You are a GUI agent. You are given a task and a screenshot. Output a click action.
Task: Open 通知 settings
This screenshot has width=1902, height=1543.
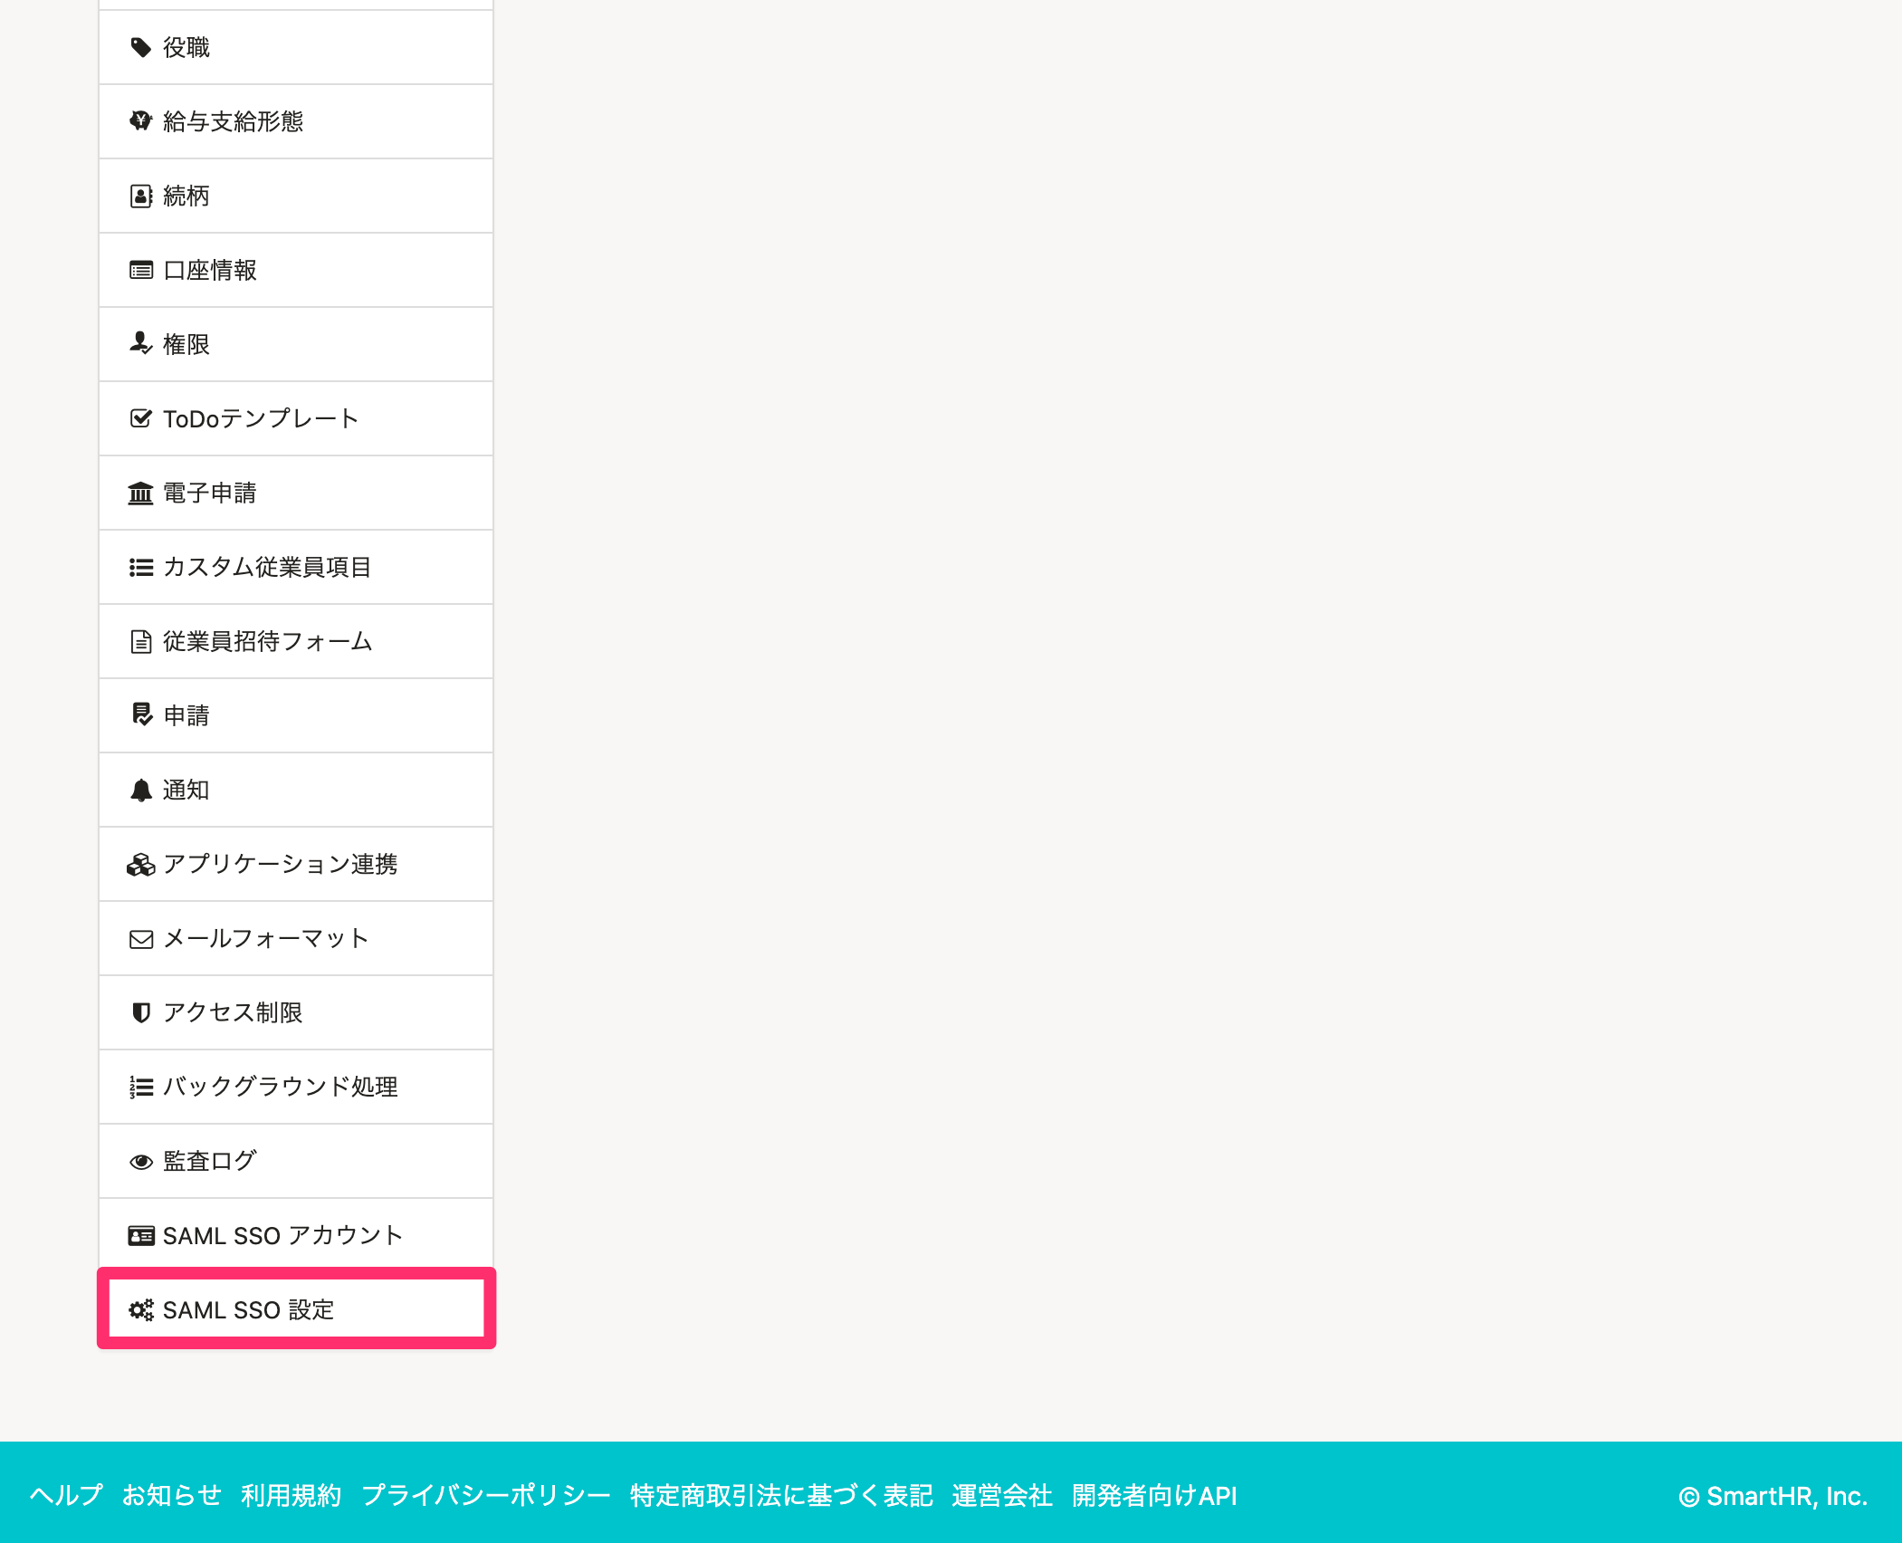click(296, 790)
